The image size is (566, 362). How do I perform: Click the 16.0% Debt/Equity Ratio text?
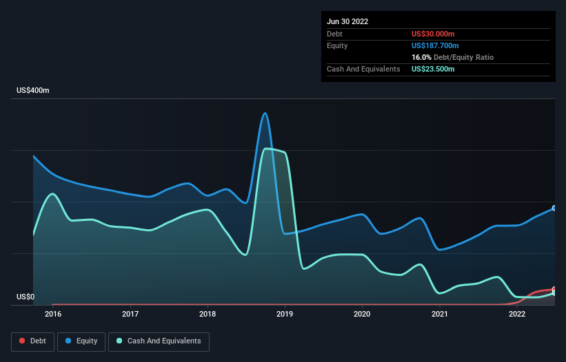click(453, 57)
